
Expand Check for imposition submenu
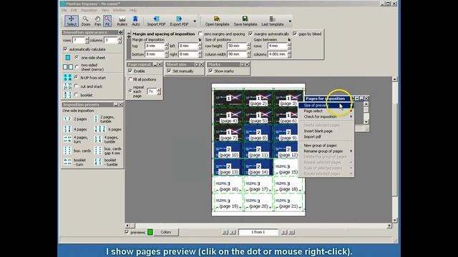326,116
